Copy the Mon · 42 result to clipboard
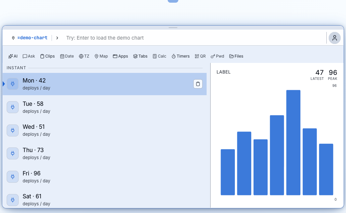 198,84
